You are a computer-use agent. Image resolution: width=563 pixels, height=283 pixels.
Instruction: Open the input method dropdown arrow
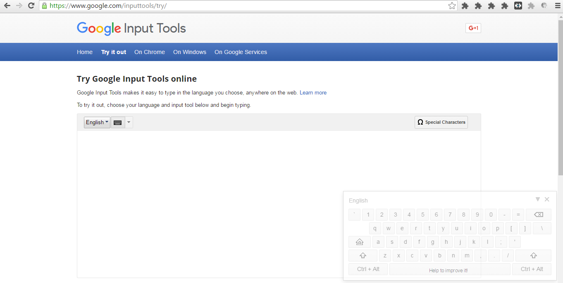[129, 122]
